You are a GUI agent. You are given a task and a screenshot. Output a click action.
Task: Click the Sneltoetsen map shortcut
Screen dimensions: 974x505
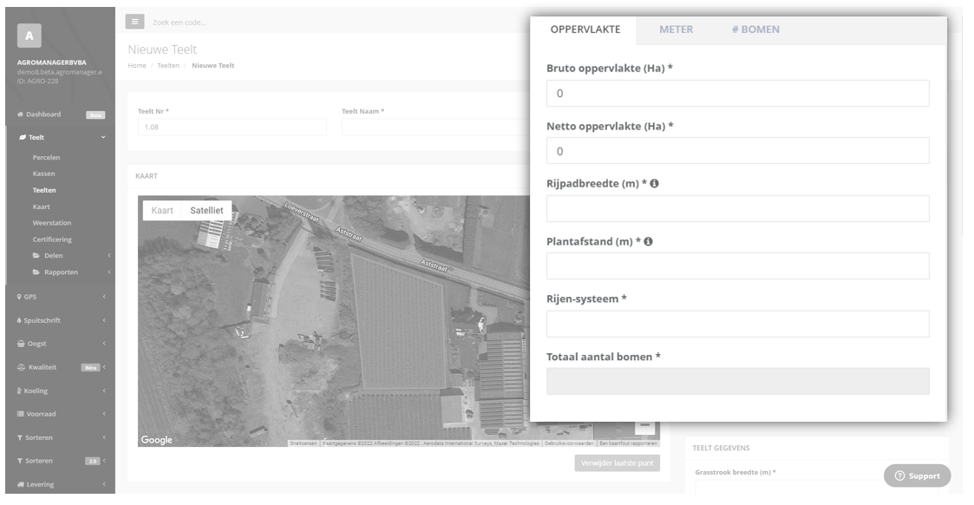pyautogui.click(x=304, y=443)
